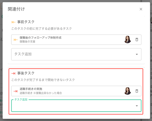Image resolution: width=152 pixels, height=121 pixels.
Task: Click orange predecessor icon in 復職後のフォローアップ体制作成 row
Action: (16, 40)
